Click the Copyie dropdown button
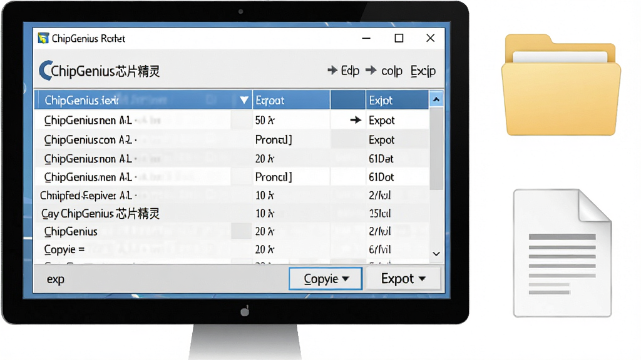Image resolution: width=641 pixels, height=360 pixels. tap(326, 279)
